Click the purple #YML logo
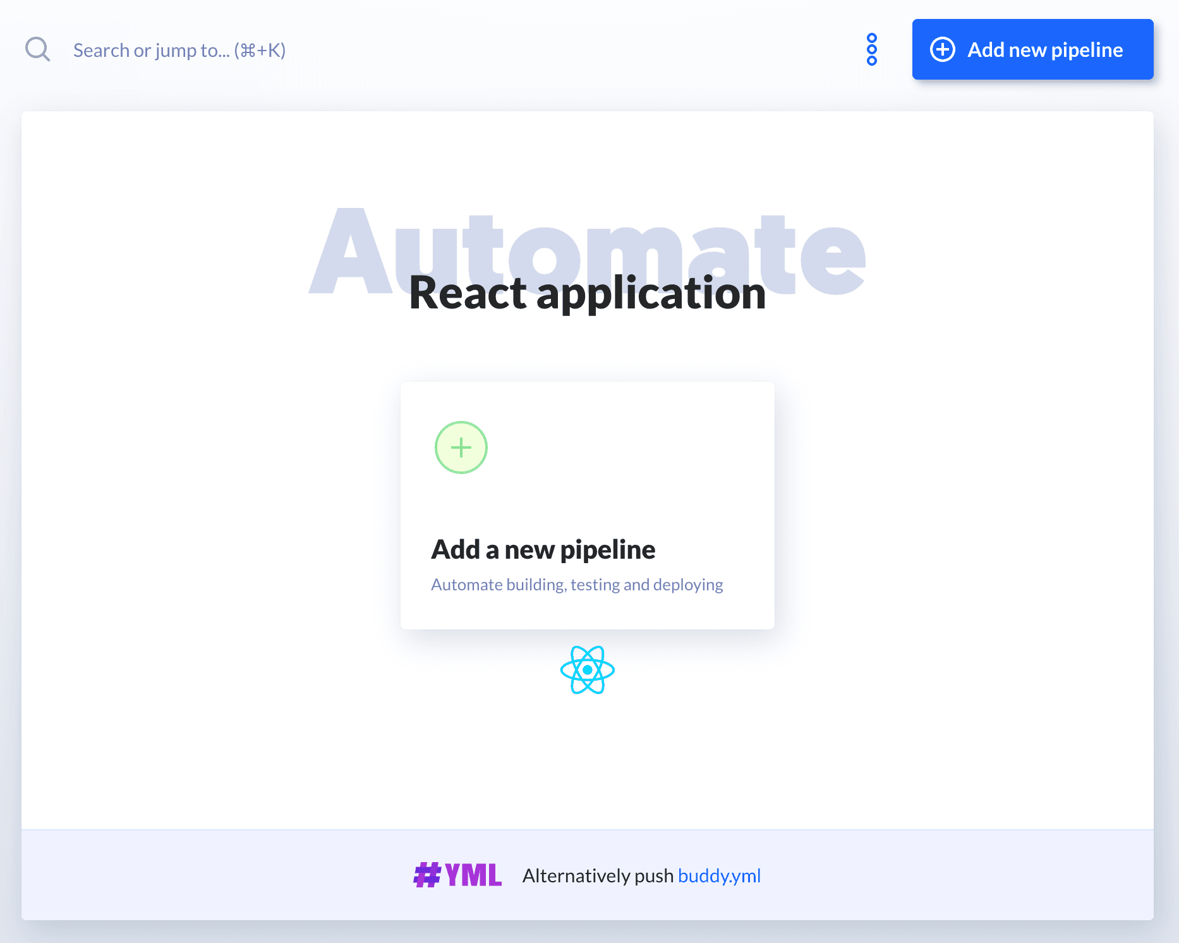The height and width of the screenshot is (943, 1179). tap(457, 875)
